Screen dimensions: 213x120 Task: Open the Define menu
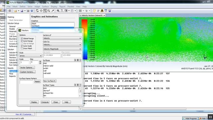pyautogui.click(x=22, y=7)
